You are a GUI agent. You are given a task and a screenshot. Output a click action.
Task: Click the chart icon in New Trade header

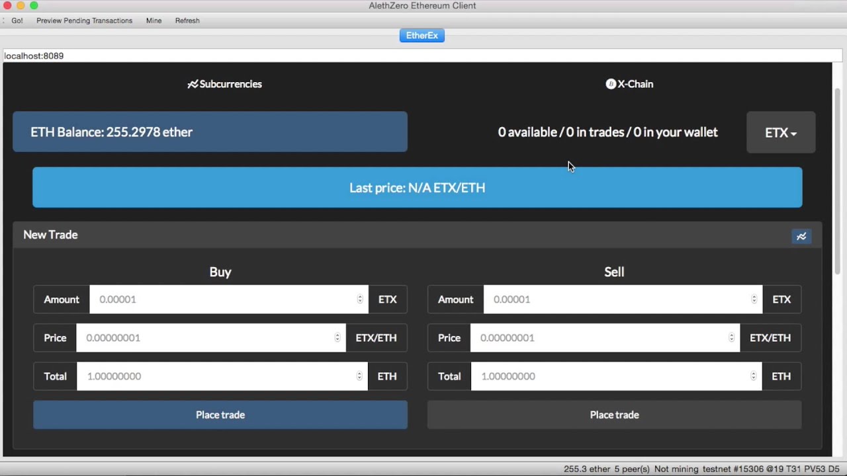point(801,236)
